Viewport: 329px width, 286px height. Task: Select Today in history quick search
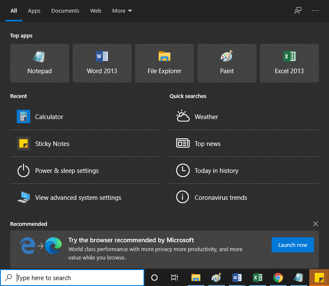click(244, 170)
